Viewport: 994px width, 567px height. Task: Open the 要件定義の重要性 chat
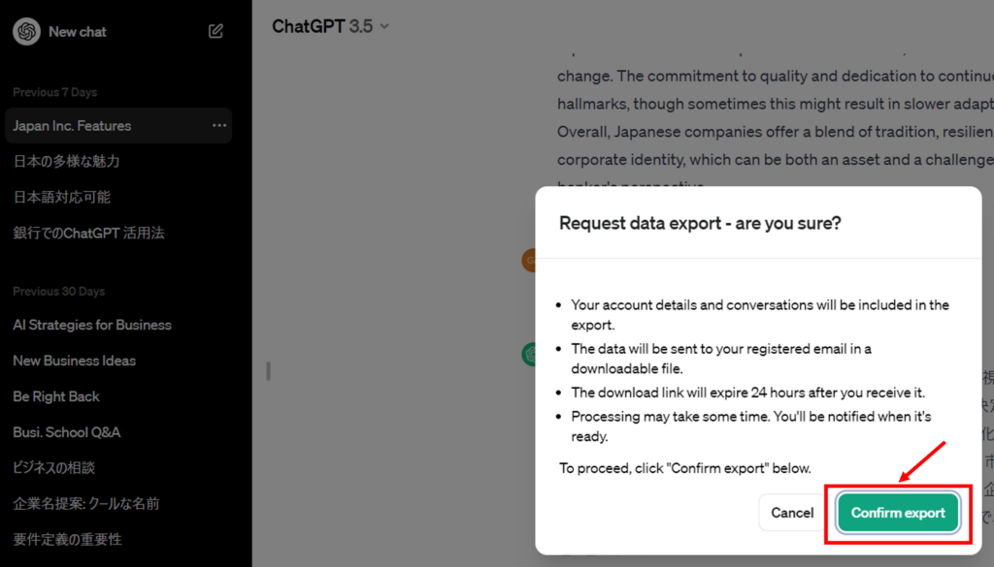click(x=67, y=539)
